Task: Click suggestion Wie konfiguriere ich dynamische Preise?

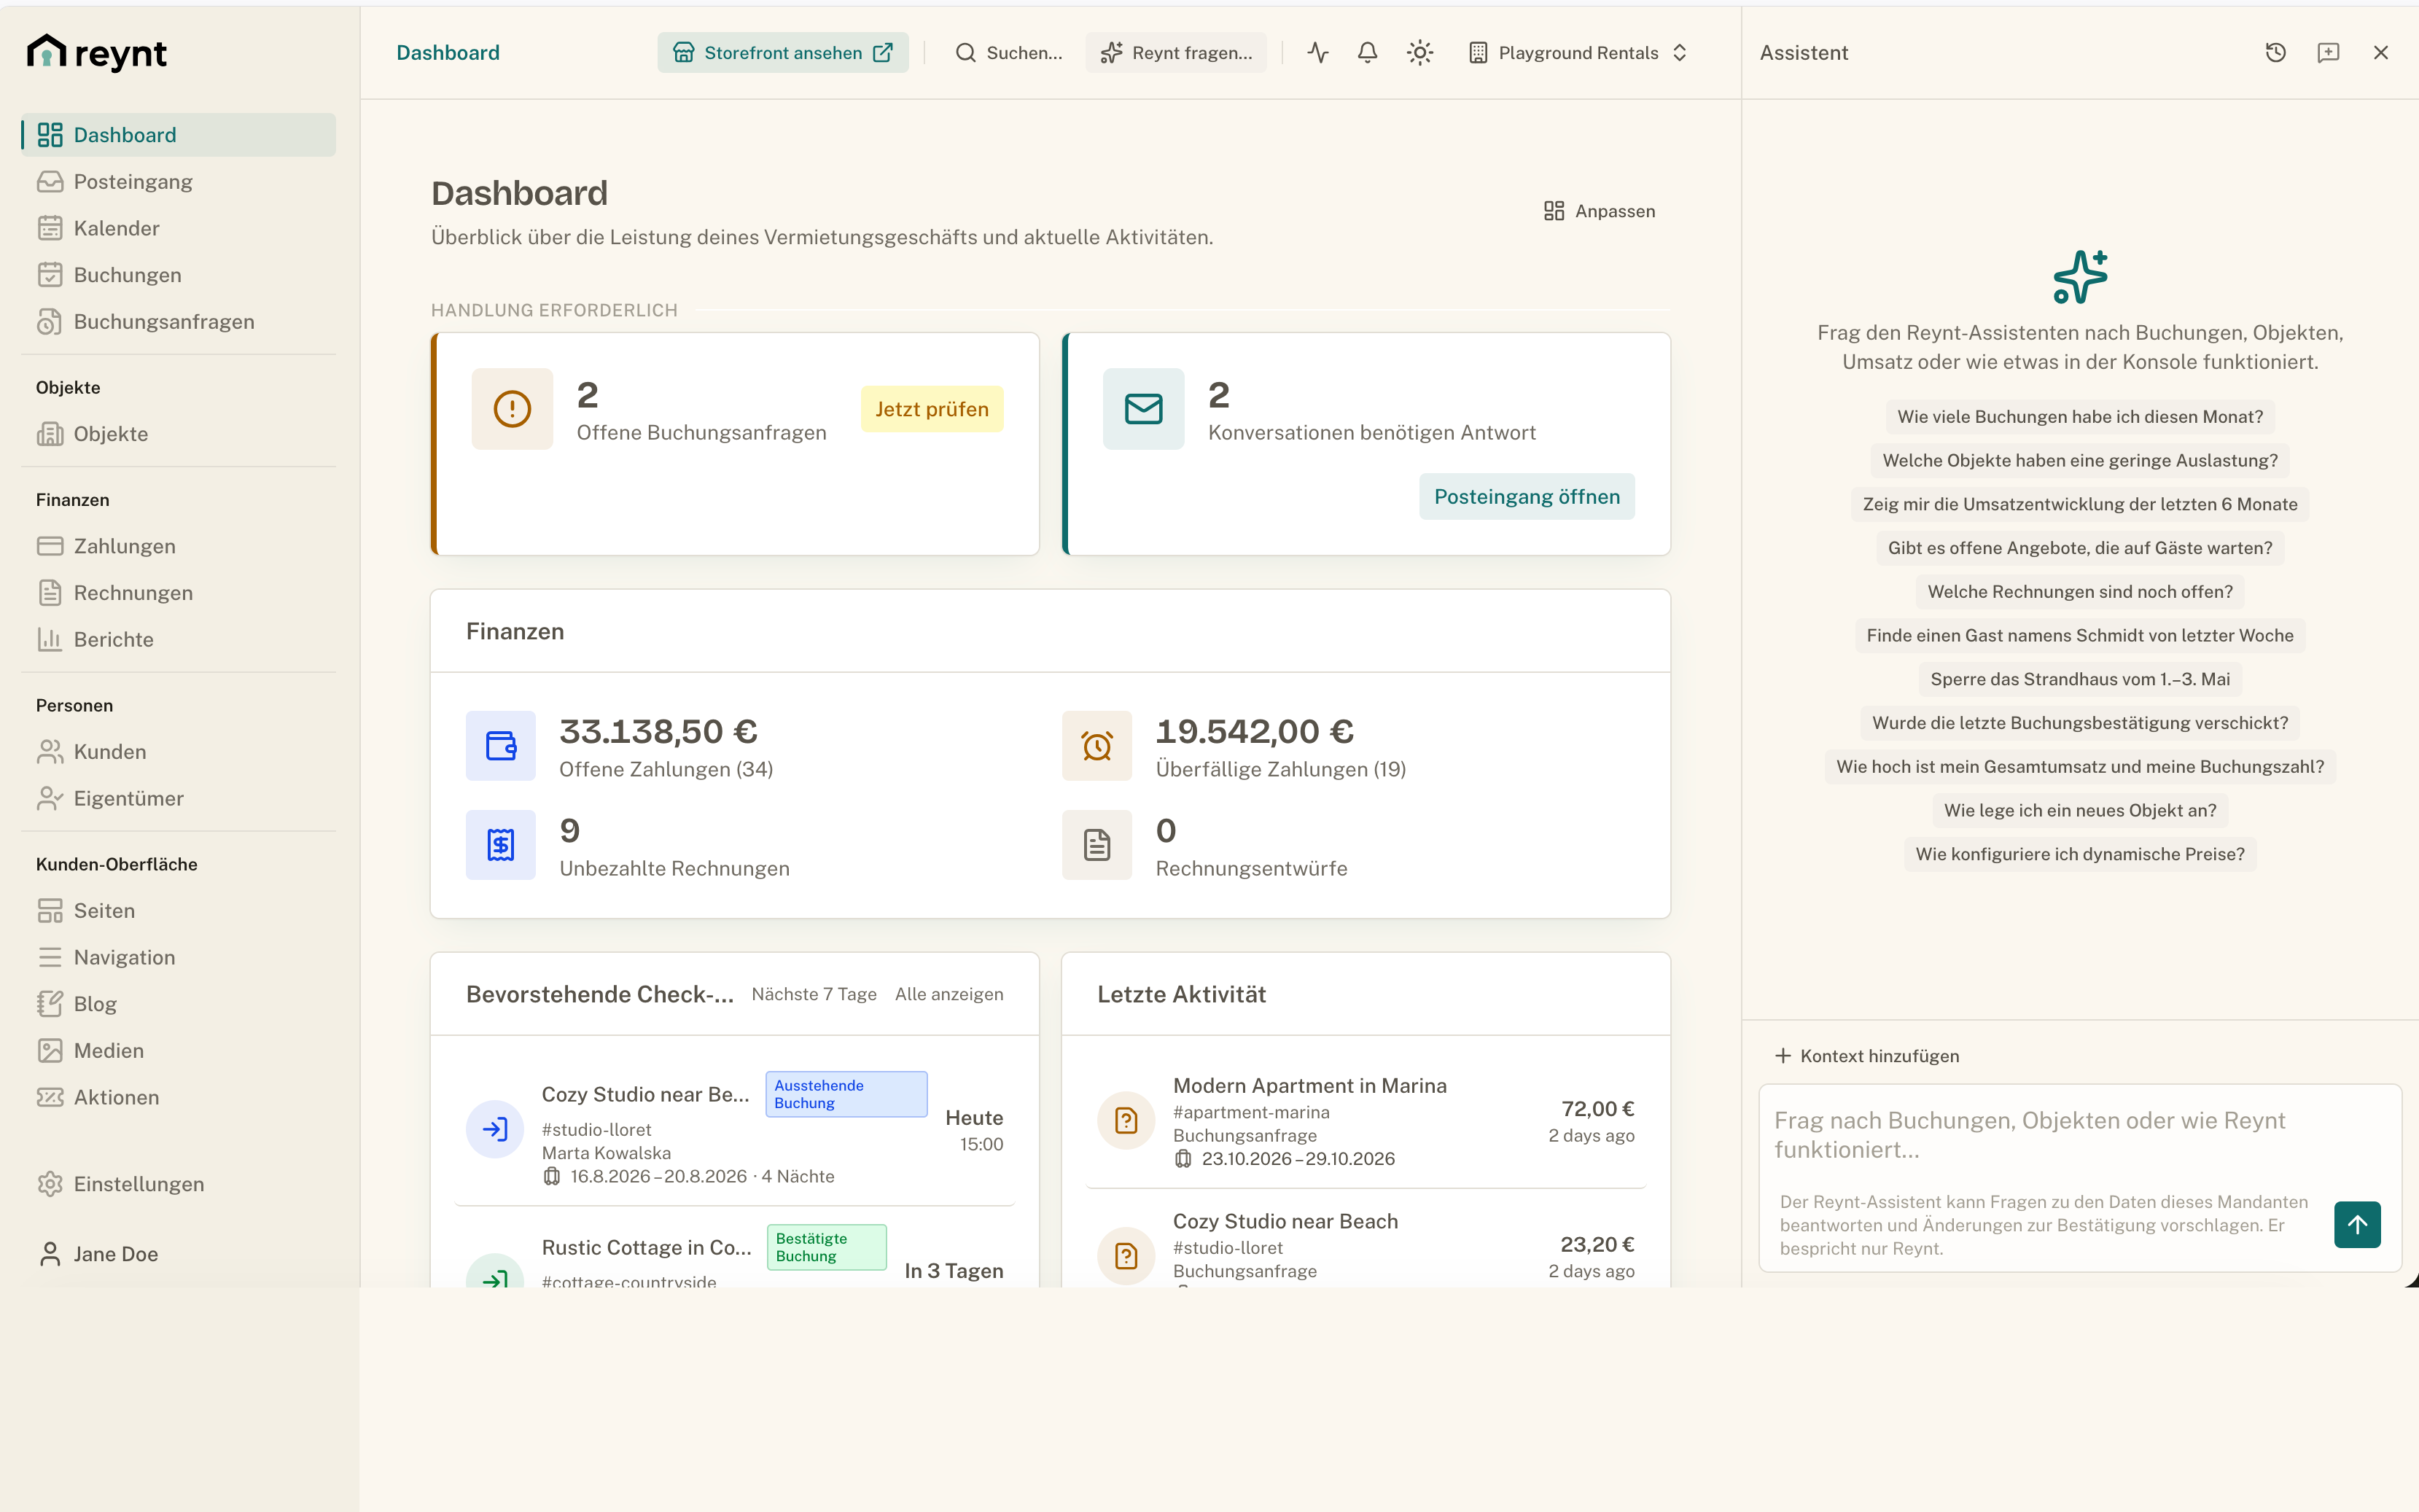Action: (2079, 854)
